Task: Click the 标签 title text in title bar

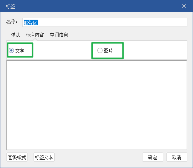Action: pos(10,6)
